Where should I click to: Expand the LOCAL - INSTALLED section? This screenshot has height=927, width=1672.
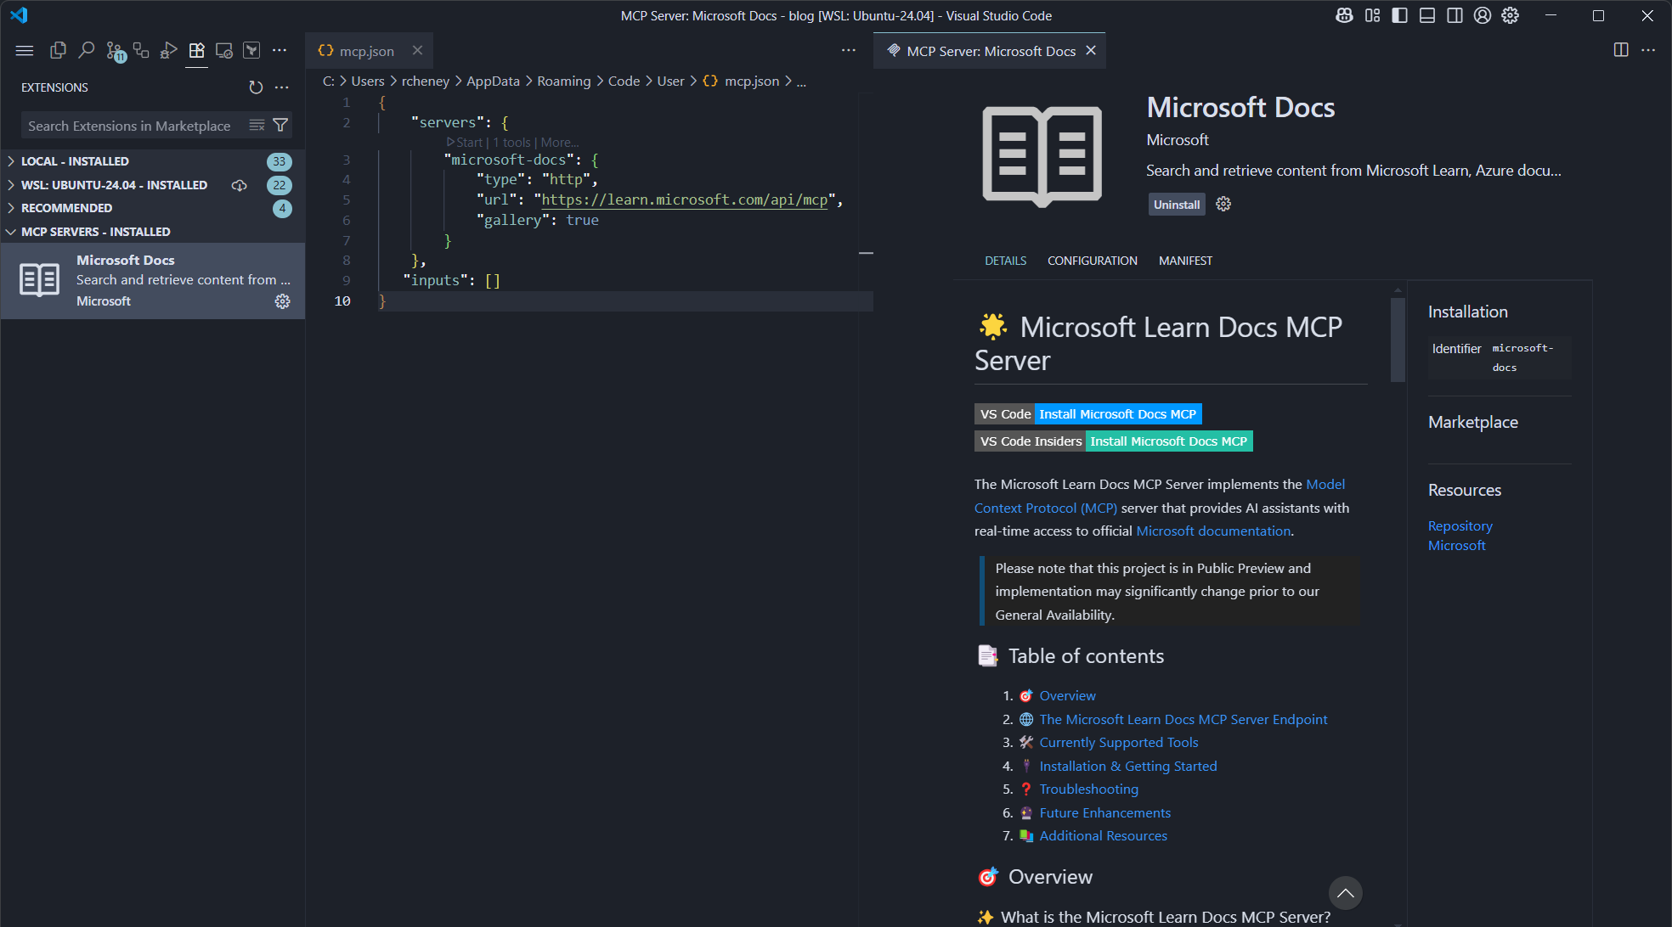[x=76, y=160]
